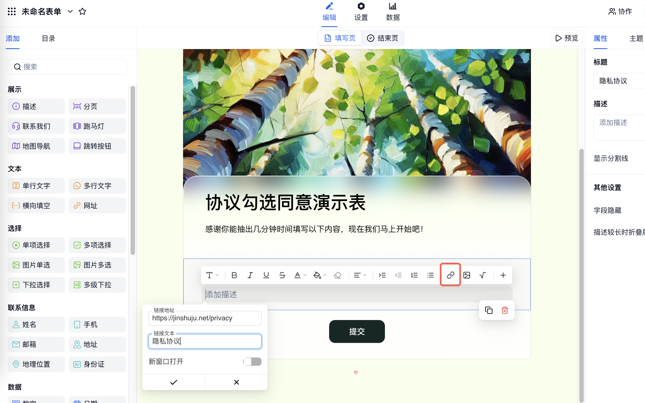
Task: Add a 描述 display field
Action: (x=36, y=106)
